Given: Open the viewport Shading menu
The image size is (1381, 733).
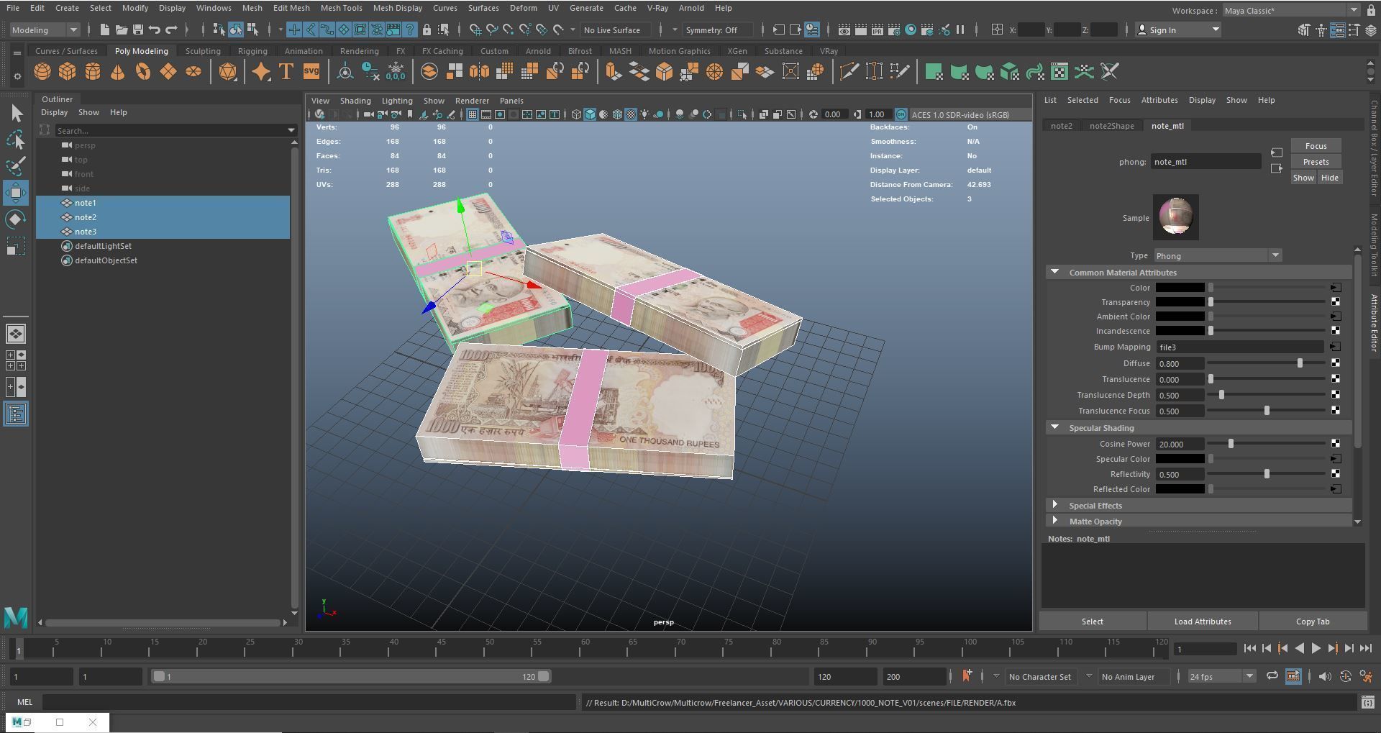Looking at the screenshot, I should coord(355,101).
